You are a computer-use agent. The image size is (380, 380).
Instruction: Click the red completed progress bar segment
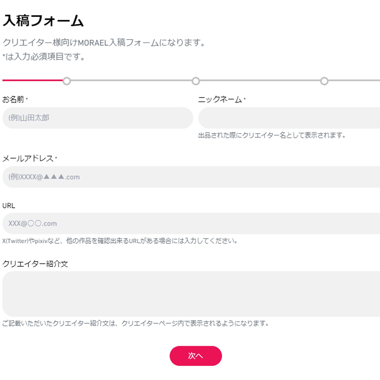click(32, 80)
